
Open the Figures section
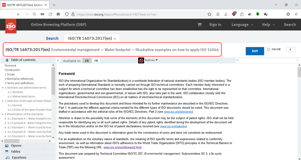pyautogui.click(x=16, y=146)
